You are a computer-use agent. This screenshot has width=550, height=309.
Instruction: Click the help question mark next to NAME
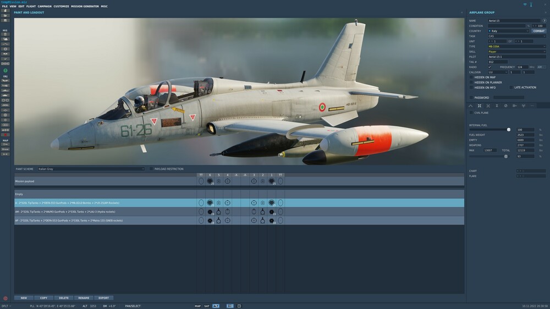(544, 21)
